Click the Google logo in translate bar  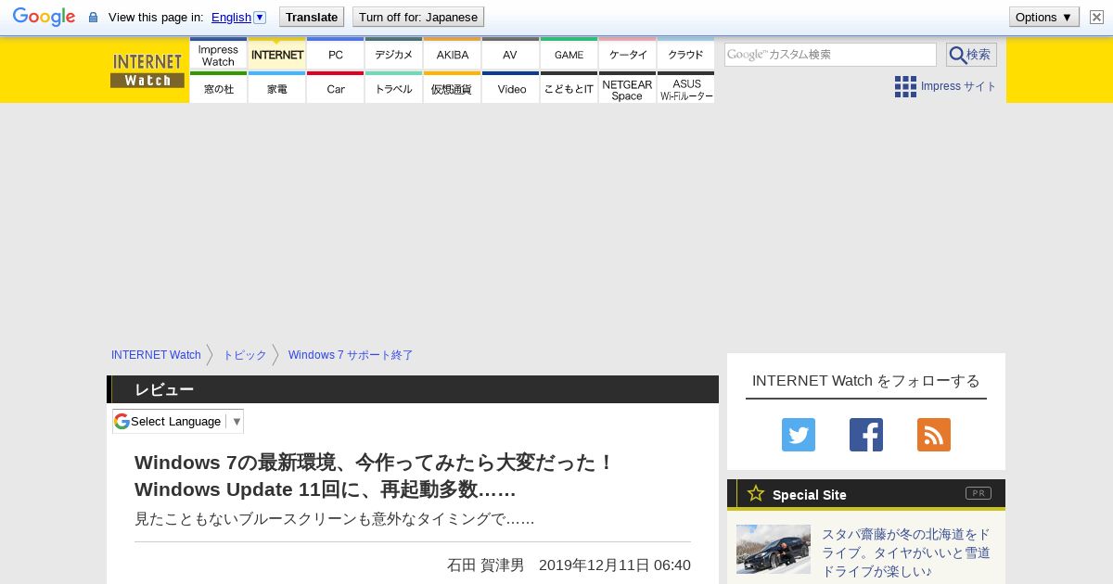click(44, 17)
